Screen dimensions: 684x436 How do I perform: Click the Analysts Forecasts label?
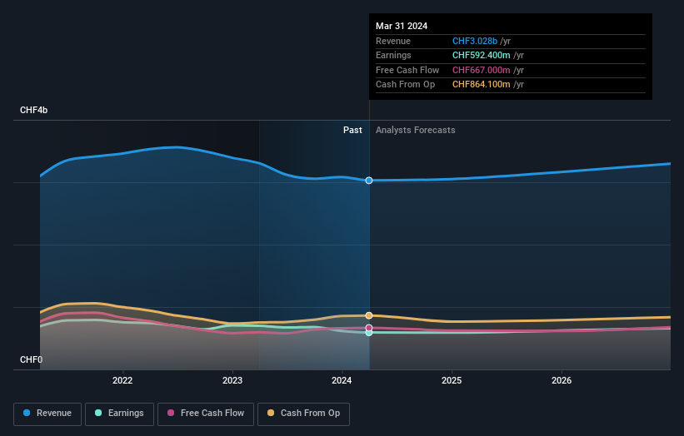click(415, 130)
